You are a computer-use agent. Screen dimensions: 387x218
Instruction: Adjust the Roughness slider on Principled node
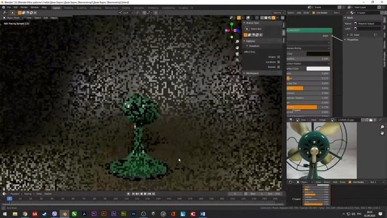[308, 88]
